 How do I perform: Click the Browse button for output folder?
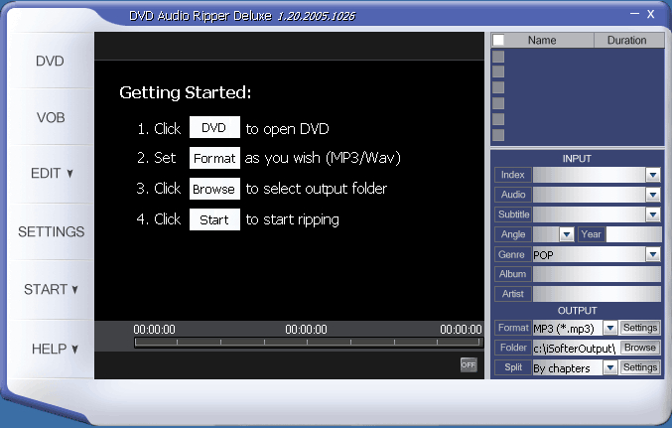[x=640, y=348]
